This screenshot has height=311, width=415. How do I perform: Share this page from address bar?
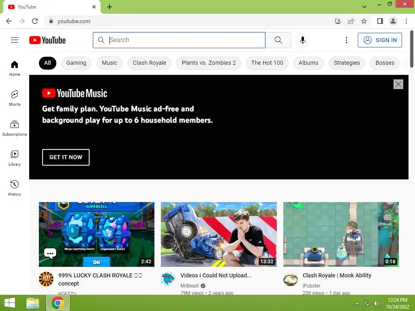pyautogui.click(x=351, y=21)
